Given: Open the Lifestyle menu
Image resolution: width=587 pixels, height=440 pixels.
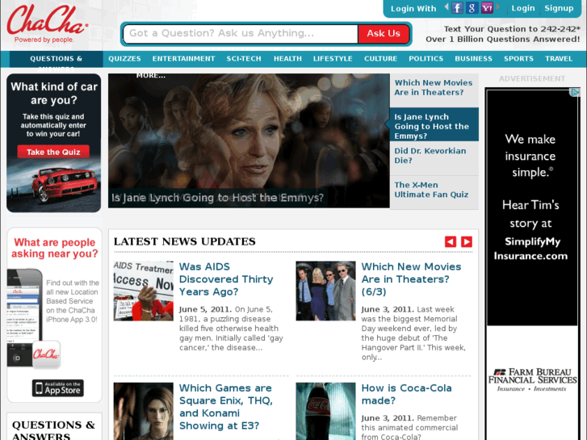Looking at the screenshot, I should click(x=333, y=59).
